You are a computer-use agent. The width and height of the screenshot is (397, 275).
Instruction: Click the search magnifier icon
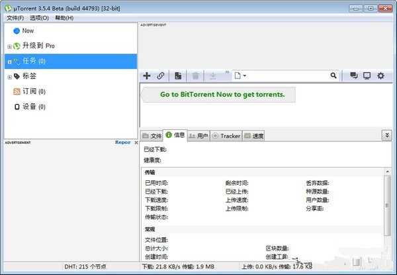pyautogui.click(x=333, y=76)
